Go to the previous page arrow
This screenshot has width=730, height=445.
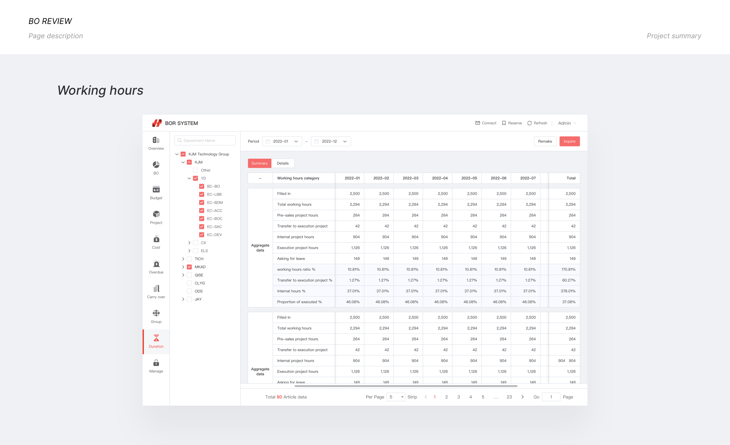point(426,397)
